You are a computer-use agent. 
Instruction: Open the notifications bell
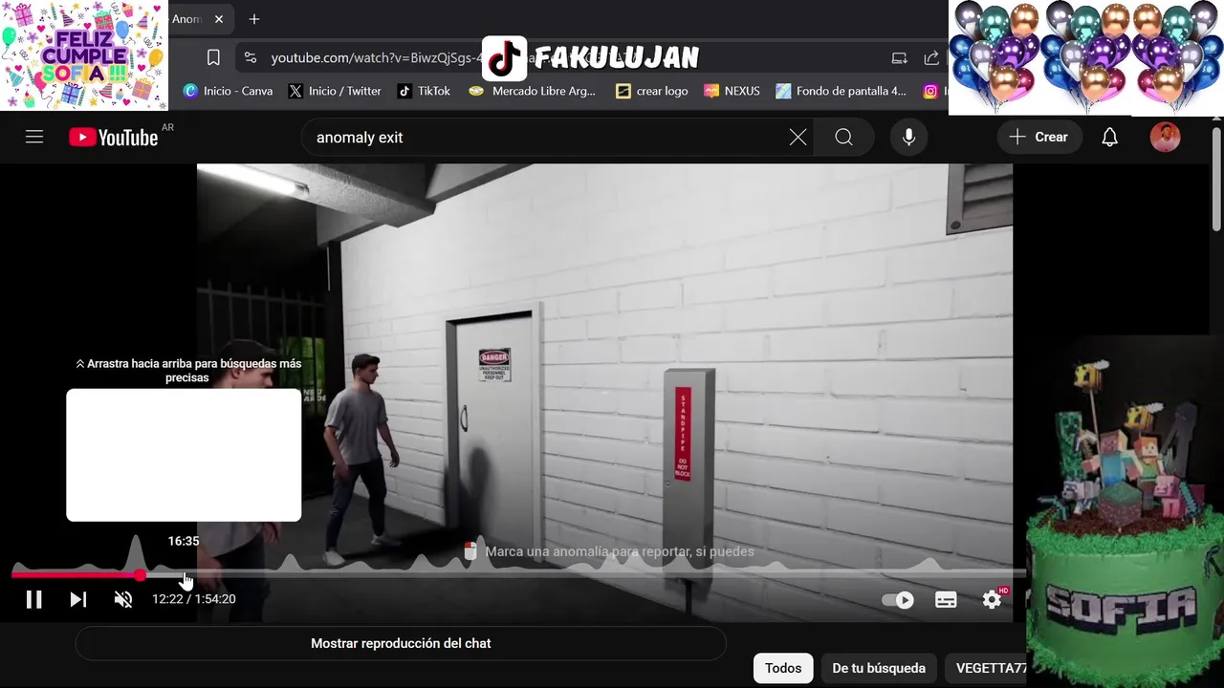click(x=1109, y=138)
